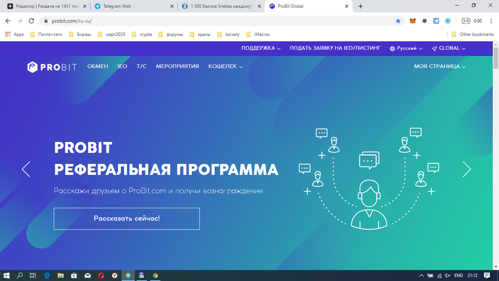
Task: Open Microsoft Store from taskbar
Action: point(74,275)
